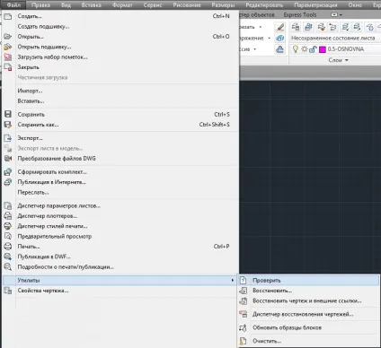Screen dimensions: 381x348
Task: Choose Открыть... with open folder icon
Action: [120, 37]
